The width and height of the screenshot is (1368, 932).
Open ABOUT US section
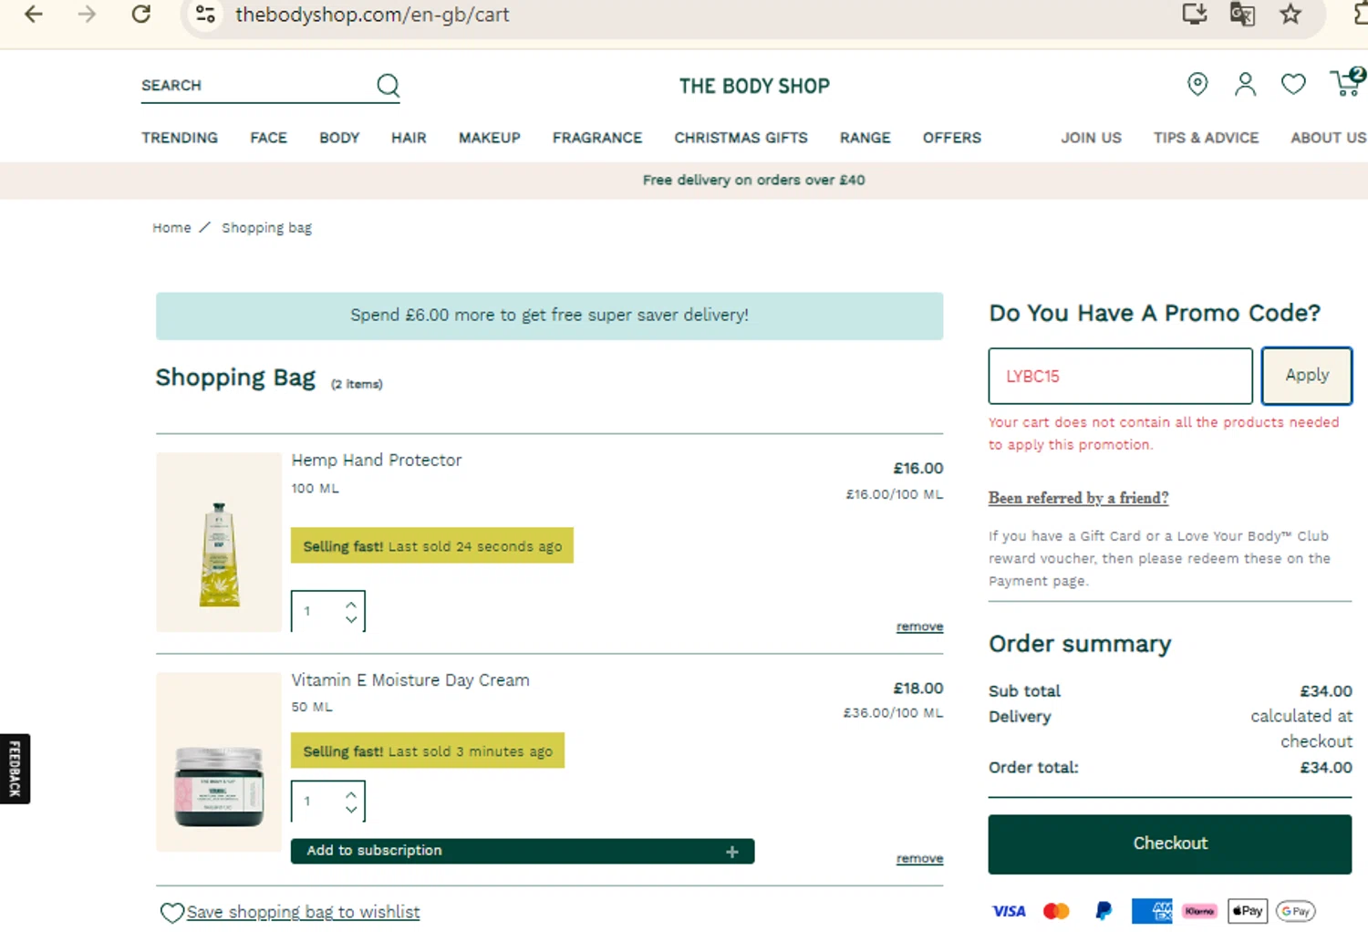(1328, 138)
